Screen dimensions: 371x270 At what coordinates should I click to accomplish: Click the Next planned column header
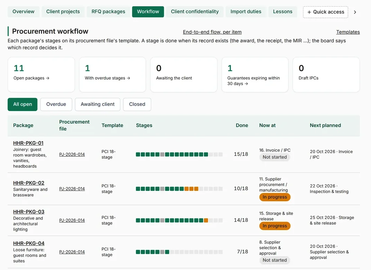click(x=325, y=125)
